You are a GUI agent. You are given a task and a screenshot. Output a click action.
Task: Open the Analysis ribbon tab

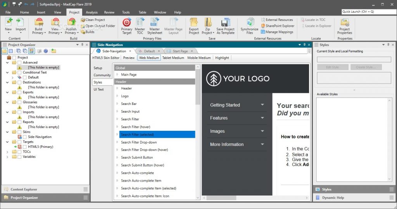pyautogui.click(x=92, y=12)
